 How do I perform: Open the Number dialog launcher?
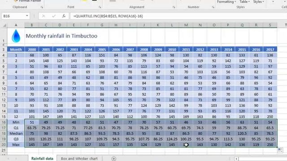(x=213, y=7)
